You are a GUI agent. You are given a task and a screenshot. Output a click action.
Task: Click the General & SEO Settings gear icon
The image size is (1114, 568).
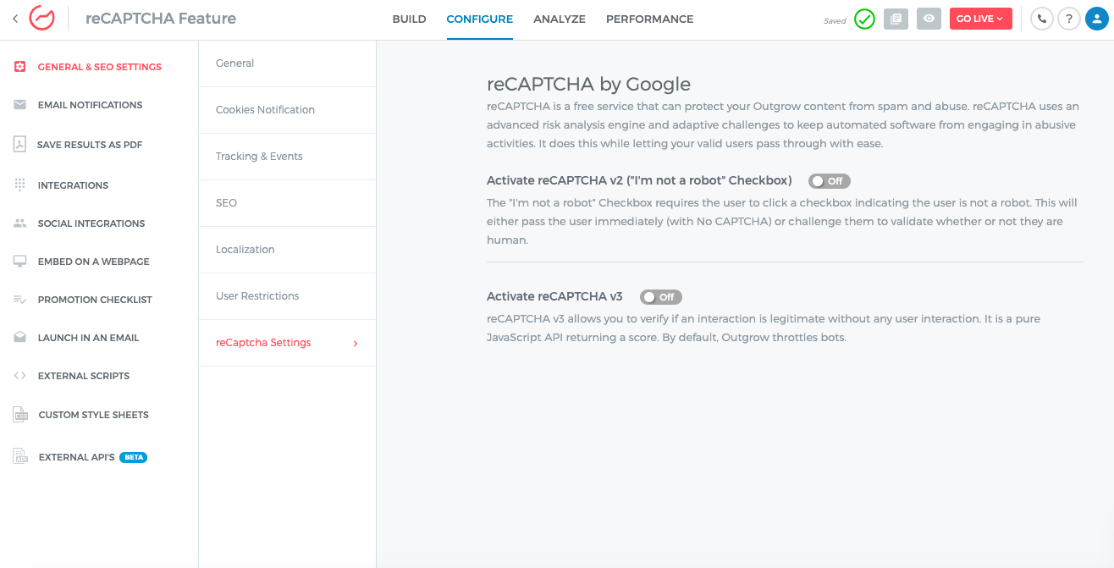[20, 67]
